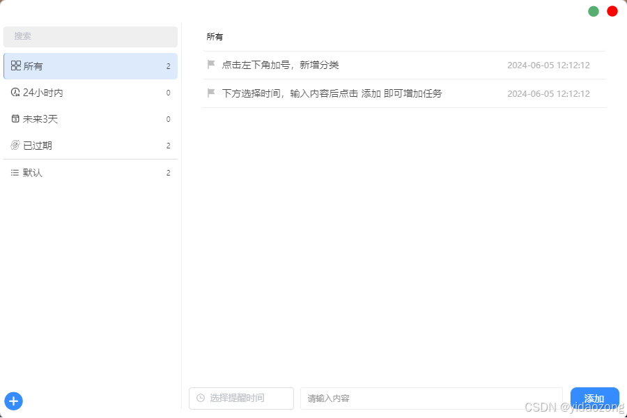Open the 选择提醒时间 picker
The width and height of the screenshot is (627, 418).
[x=241, y=398]
